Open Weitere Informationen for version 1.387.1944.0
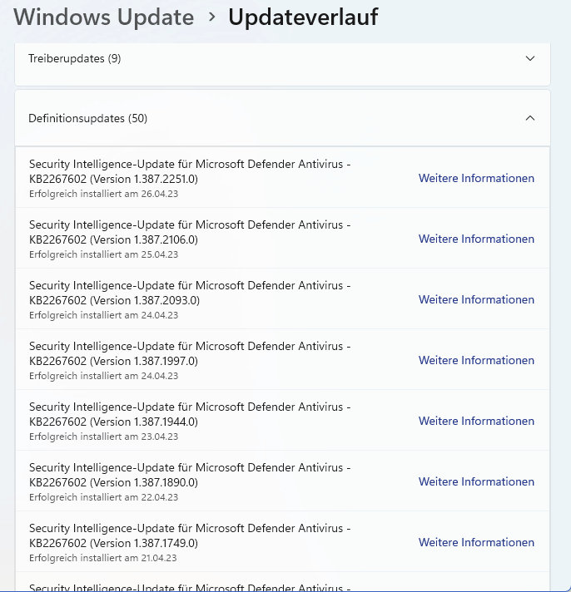This screenshot has width=571, height=592. tap(476, 421)
